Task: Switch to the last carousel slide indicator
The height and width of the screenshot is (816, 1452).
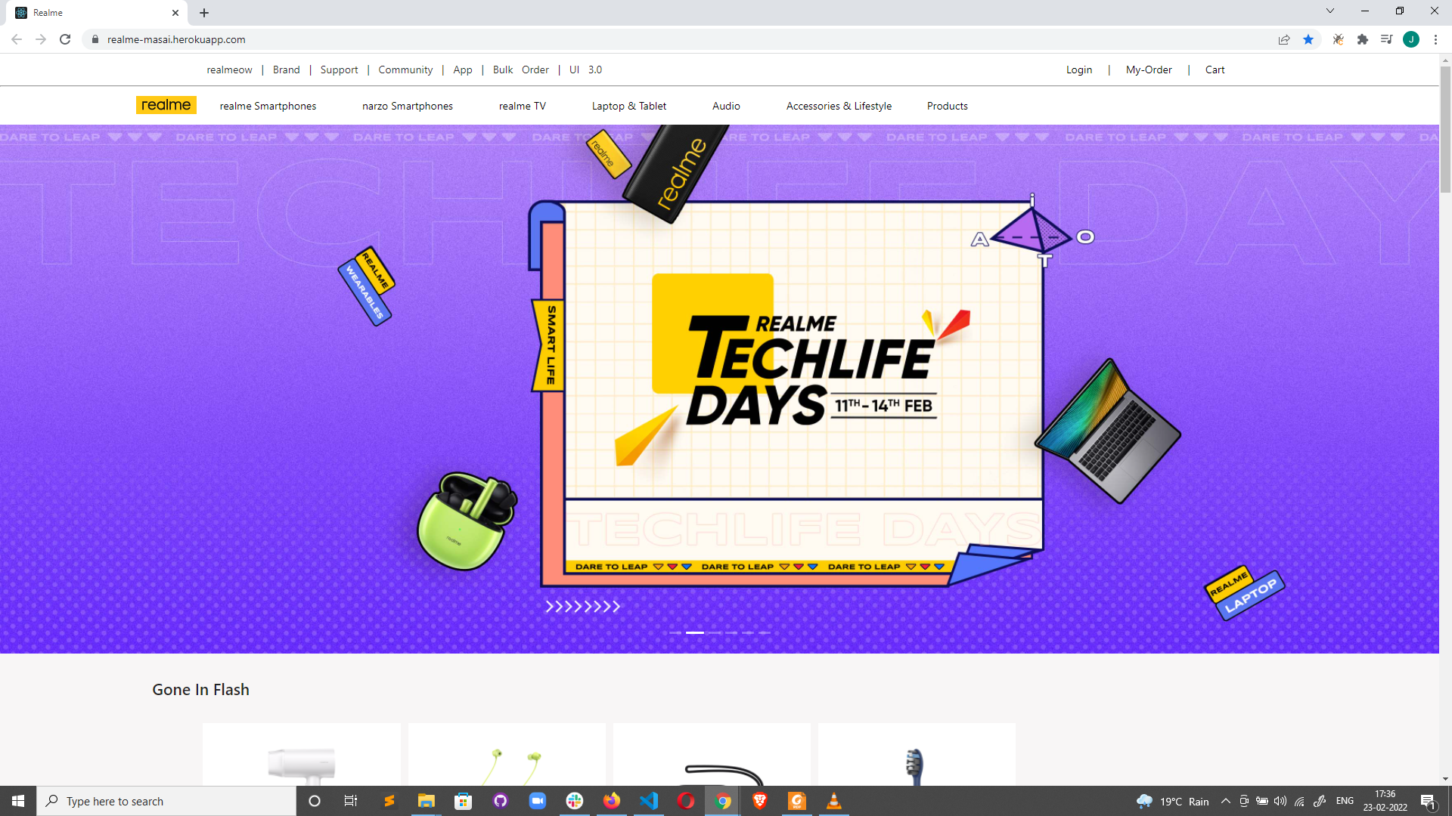Action: [x=765, y=632]
